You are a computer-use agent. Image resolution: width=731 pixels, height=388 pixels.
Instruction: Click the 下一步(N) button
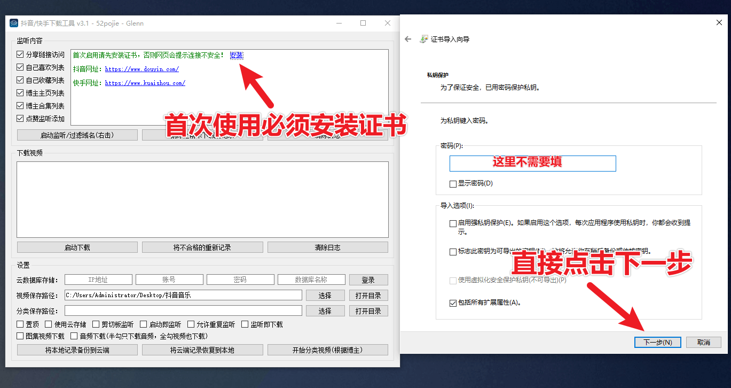tap(657, 342)
